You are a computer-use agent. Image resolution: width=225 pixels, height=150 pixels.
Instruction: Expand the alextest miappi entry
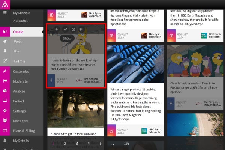(x=20, y=21)
